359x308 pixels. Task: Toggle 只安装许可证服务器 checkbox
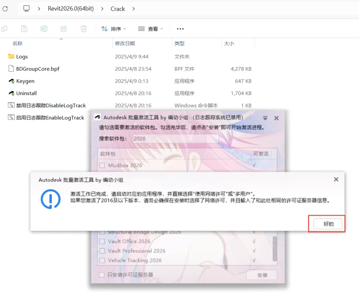coord(102,275)
